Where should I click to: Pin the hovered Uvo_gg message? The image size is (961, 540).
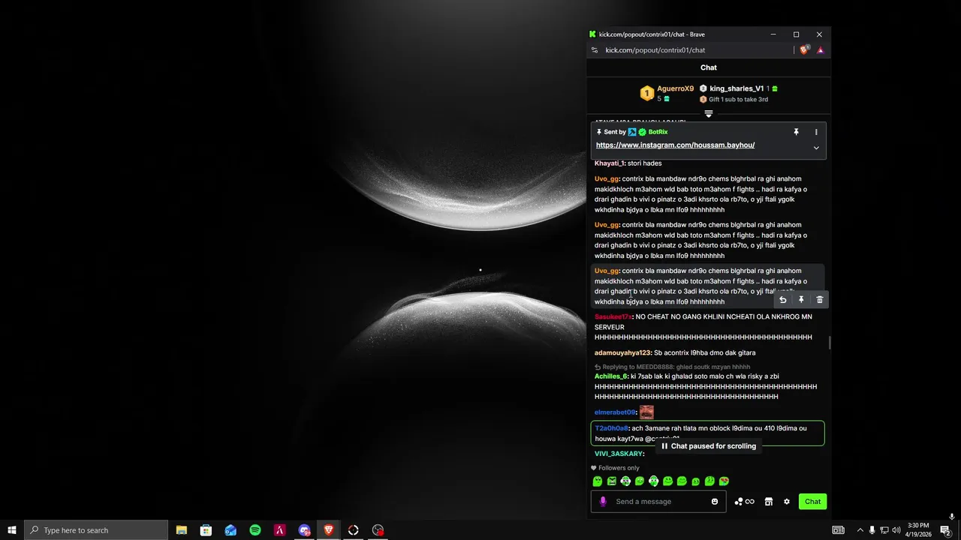coord(801,300)
